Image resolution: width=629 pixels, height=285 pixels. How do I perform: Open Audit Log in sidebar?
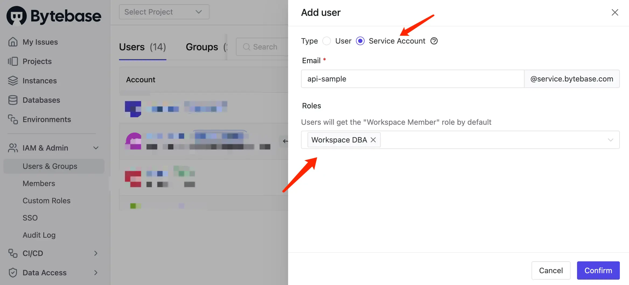tap(39, 235)
